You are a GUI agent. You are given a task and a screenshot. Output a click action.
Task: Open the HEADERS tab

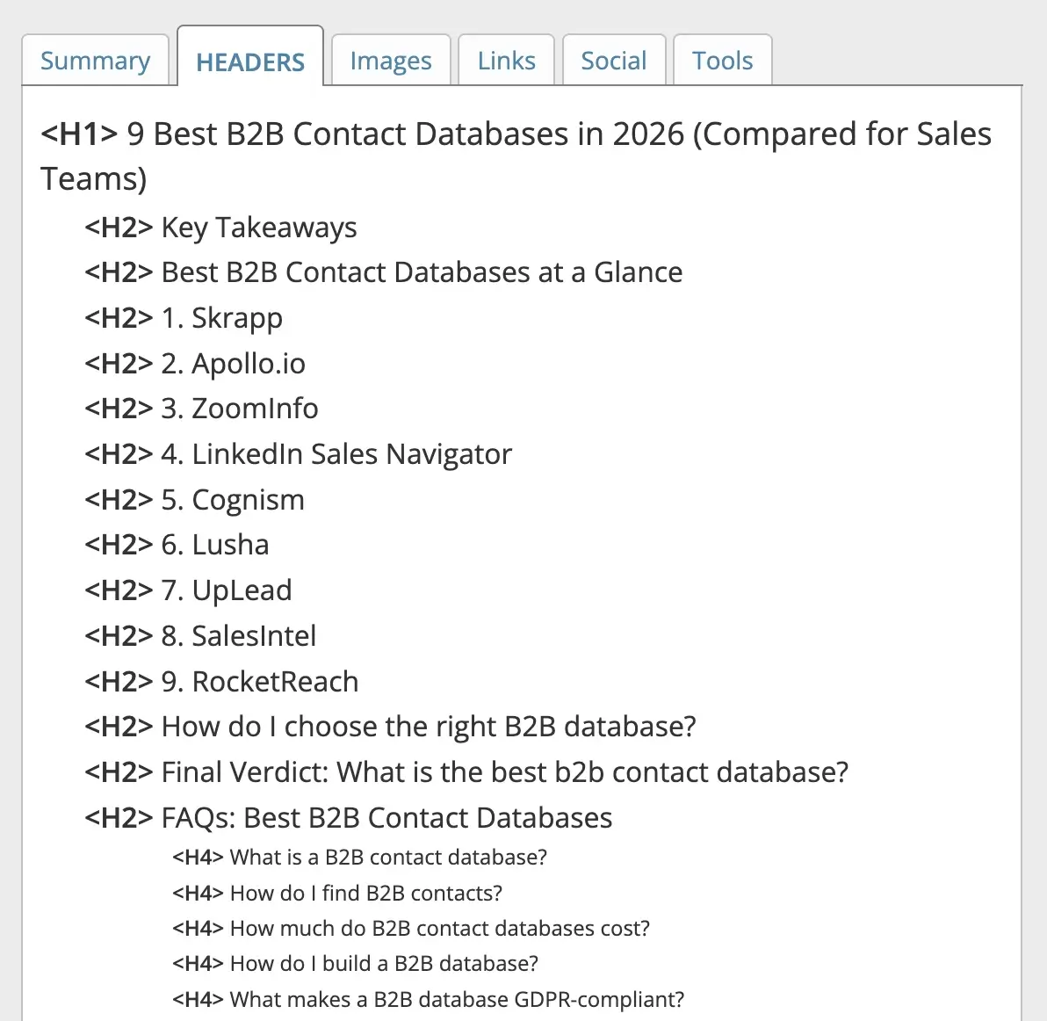pos(250,62)
